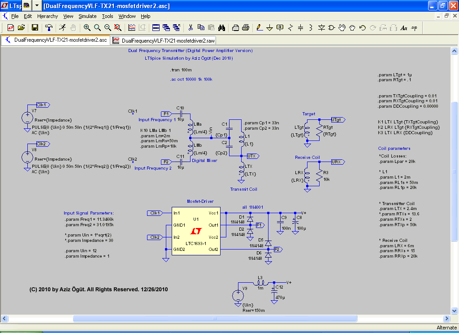Pick the Capacitor tool

pos(301,28)
